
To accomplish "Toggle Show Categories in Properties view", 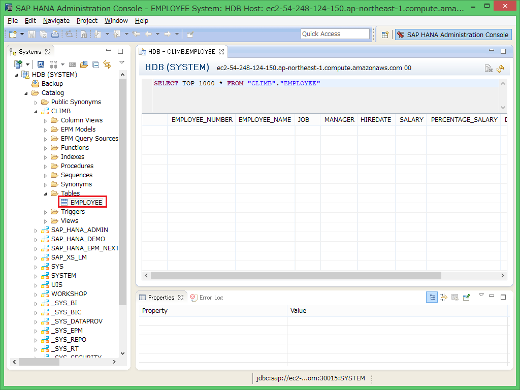I will pyautogui.click(x=432, y=297).
